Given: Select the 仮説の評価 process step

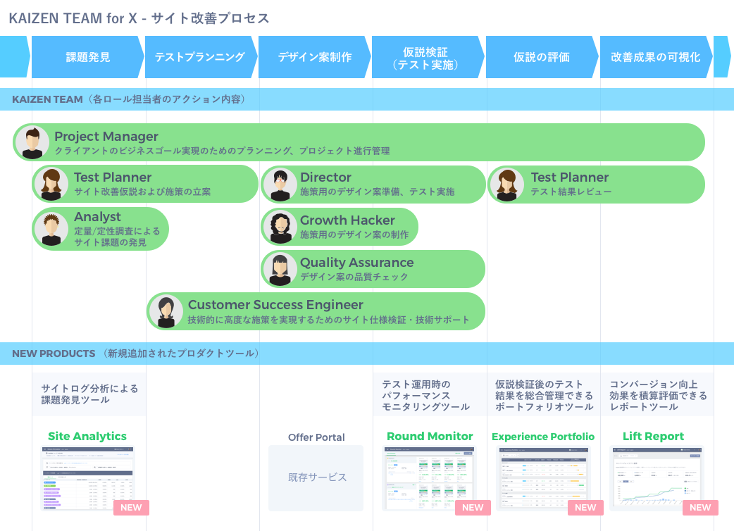Looking at the screenshot, I should coord(542,57).
